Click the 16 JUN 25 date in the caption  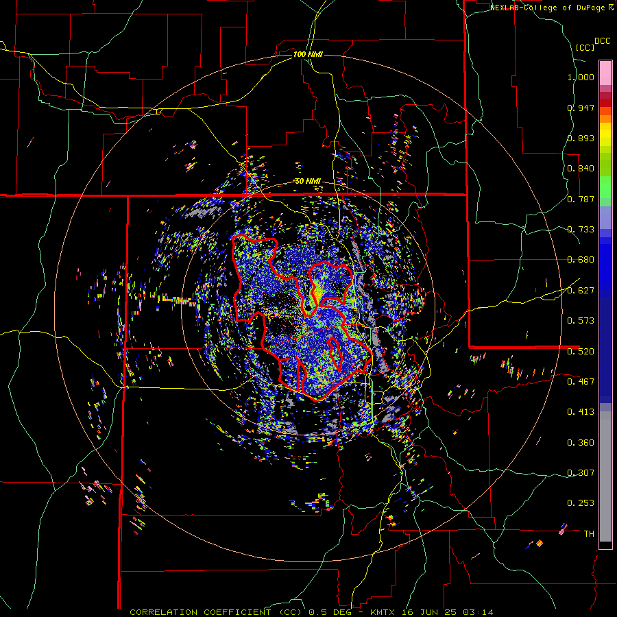429,612
